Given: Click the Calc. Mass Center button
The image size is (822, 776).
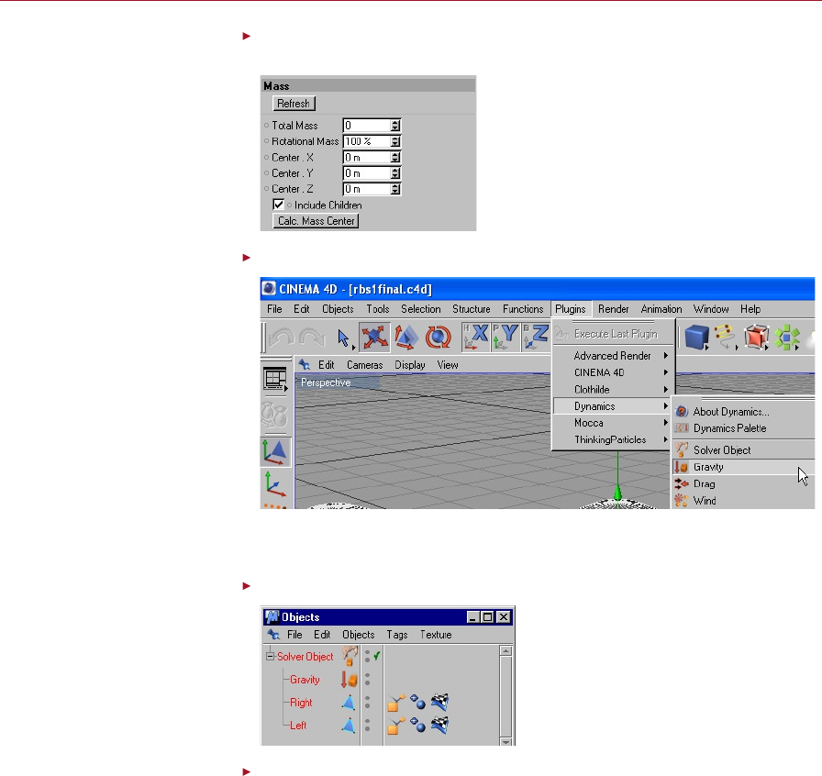Looking at the screenshot, I should (x=317, y=221).
